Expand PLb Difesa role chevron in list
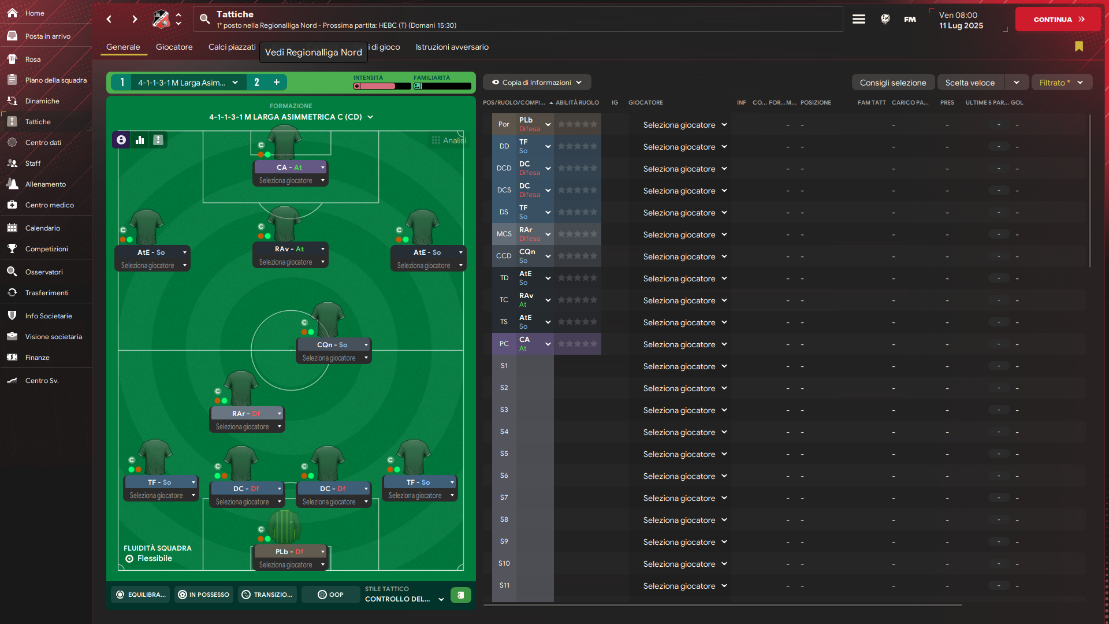The height and width of the screenshot is (624, 1109). click(x=548, y=124)
